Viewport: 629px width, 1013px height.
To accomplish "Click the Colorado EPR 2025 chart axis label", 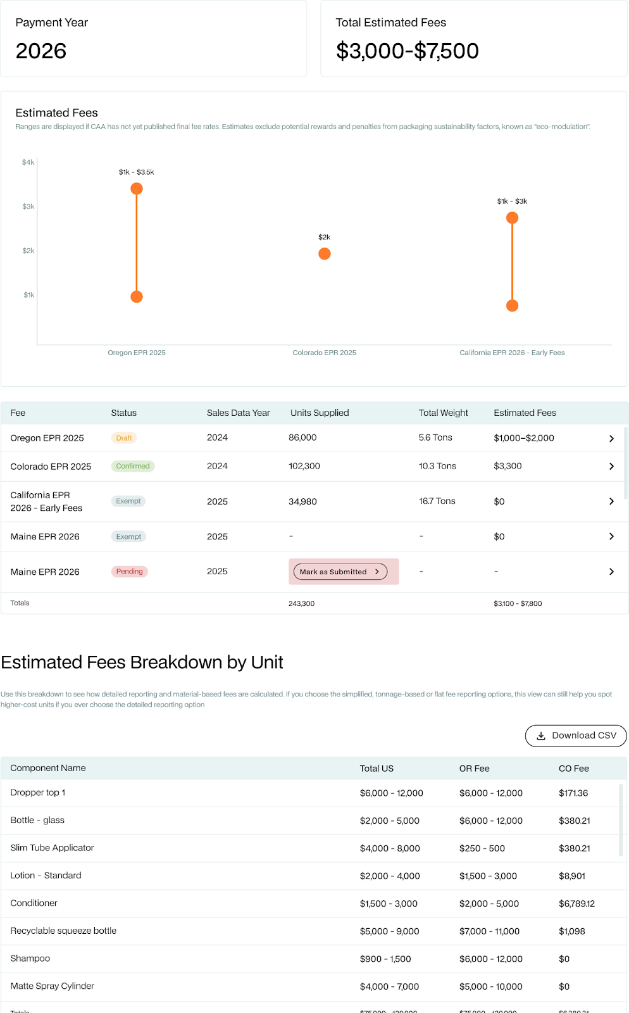I will [324, 353].
